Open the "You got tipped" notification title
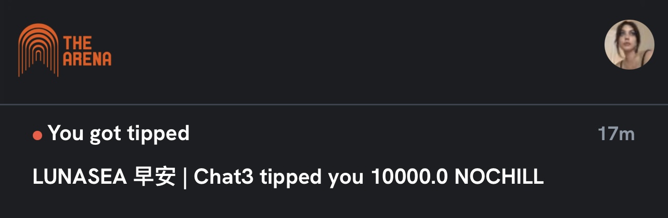 point(119,134)
